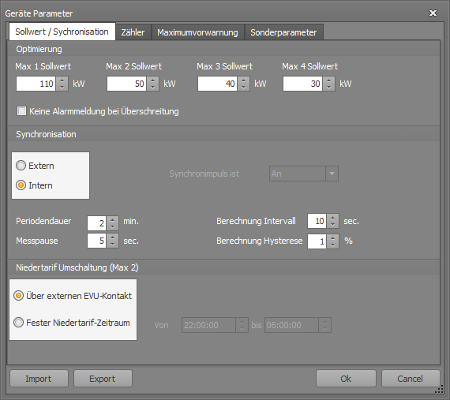Decrease Max 2 Sollwert with down arrow

click(153, 88)
